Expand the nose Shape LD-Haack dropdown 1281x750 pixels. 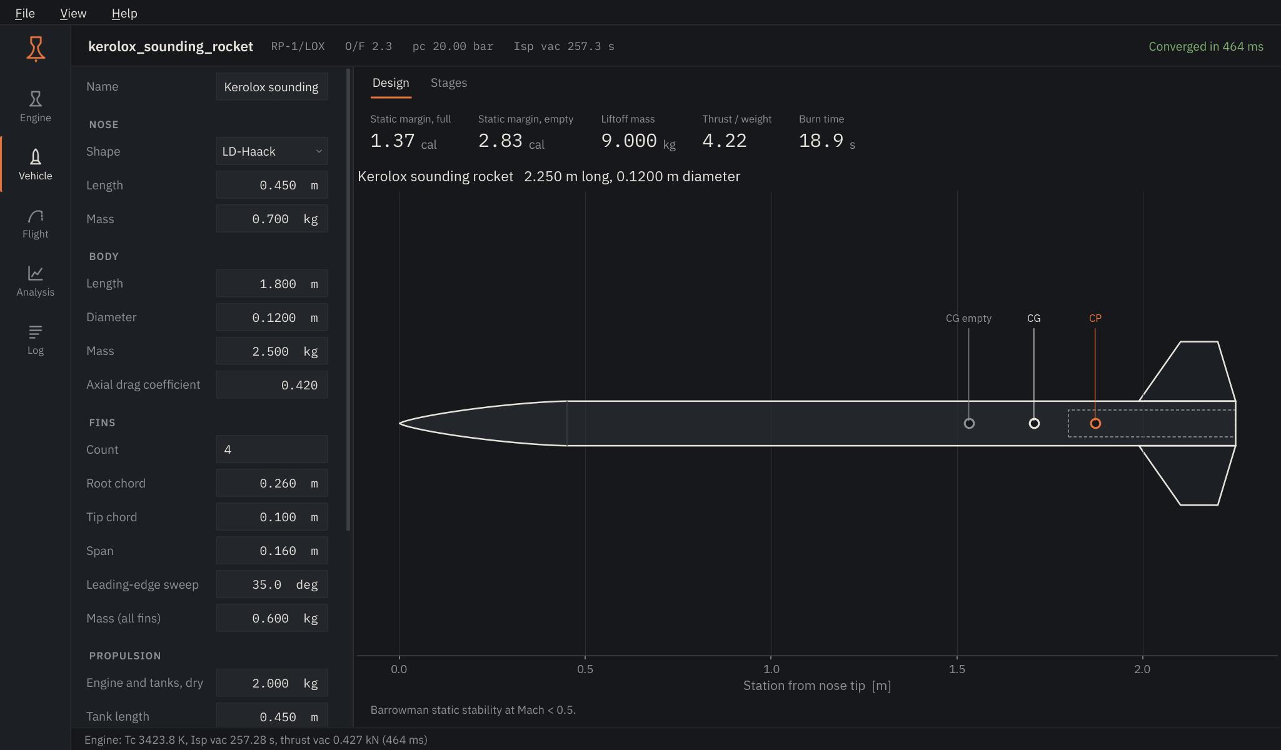tap(272, 151)
